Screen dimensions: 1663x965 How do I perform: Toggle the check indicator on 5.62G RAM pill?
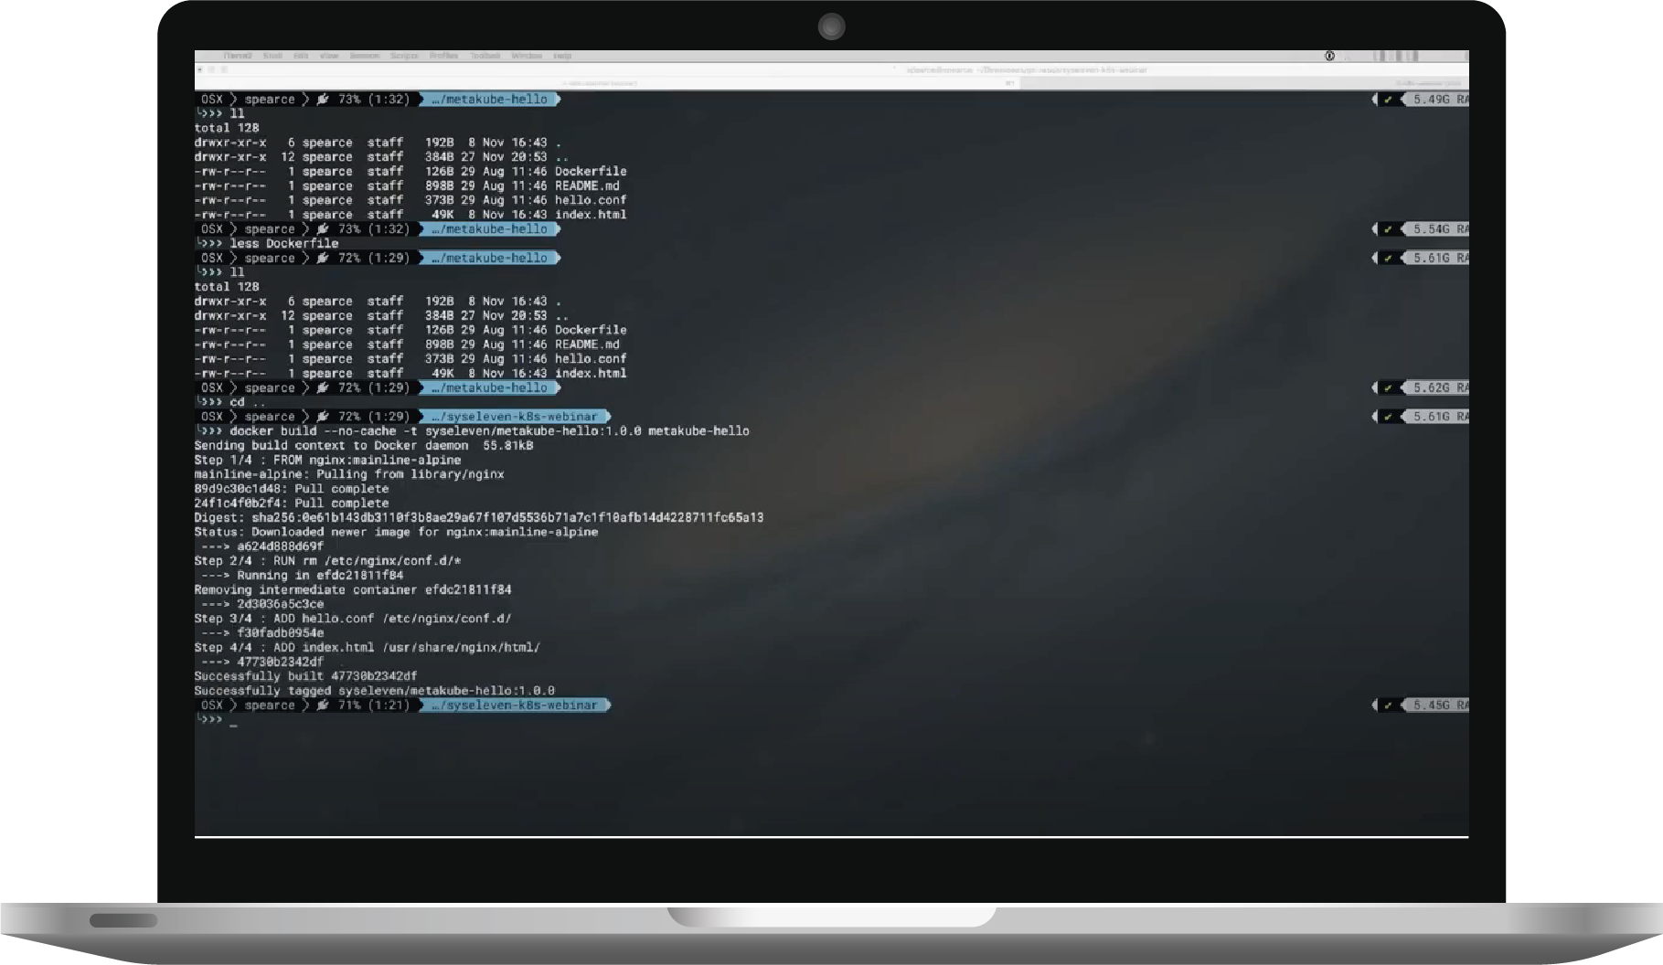tap(1388, 387)
